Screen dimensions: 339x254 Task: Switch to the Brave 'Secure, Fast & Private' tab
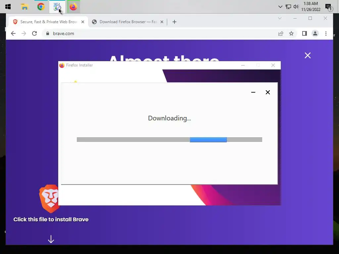(48, 22)
